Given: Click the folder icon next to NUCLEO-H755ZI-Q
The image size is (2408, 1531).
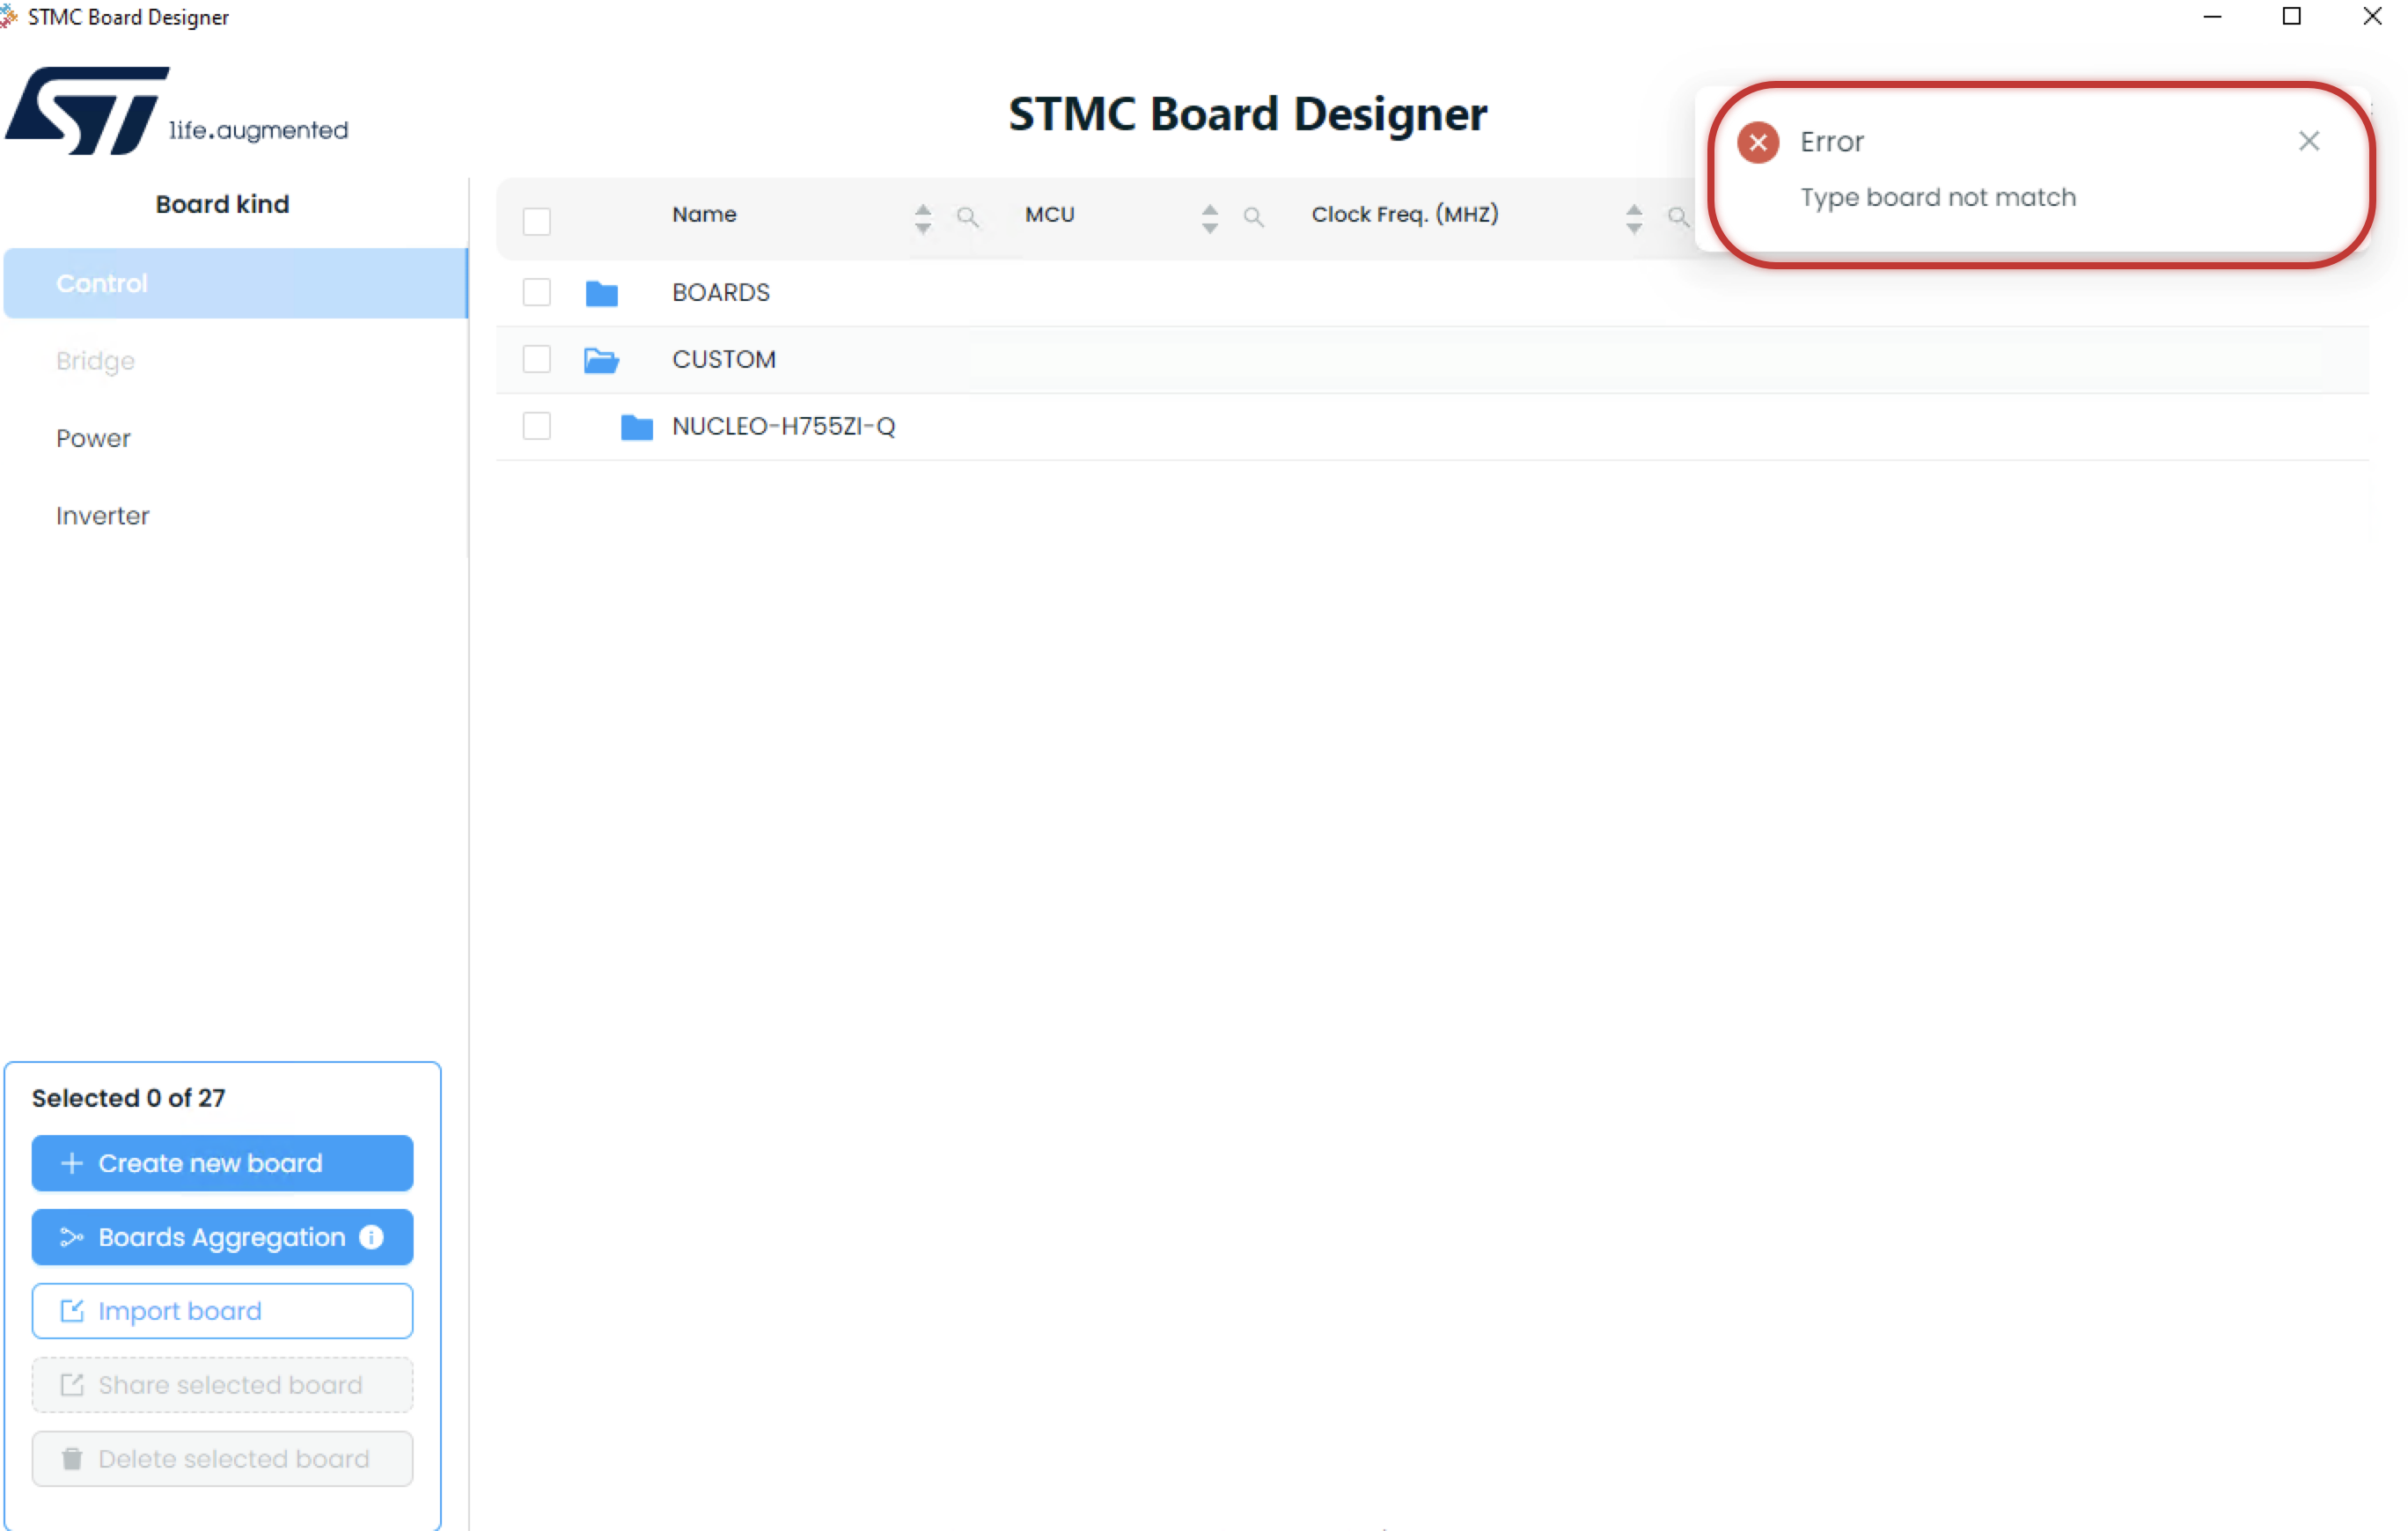Looking at the screenshot, I should click(x=637, y=426).
